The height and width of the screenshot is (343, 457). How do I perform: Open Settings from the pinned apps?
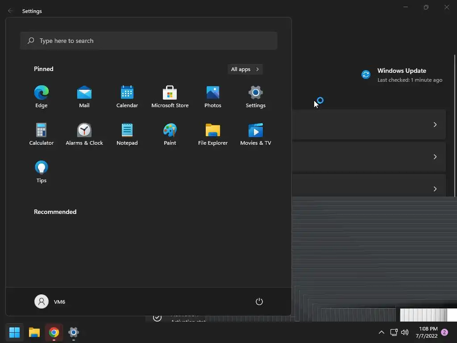coord(256,97)
